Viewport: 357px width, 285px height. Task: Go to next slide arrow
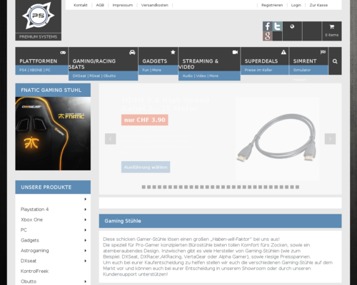[330, 139]
